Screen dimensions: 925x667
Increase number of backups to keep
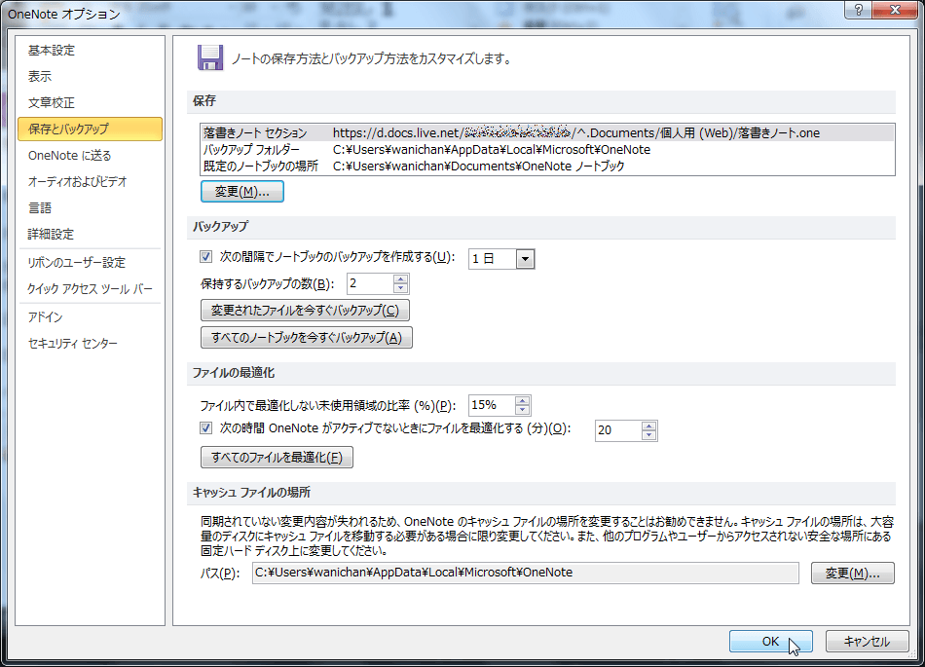(400, 278)
